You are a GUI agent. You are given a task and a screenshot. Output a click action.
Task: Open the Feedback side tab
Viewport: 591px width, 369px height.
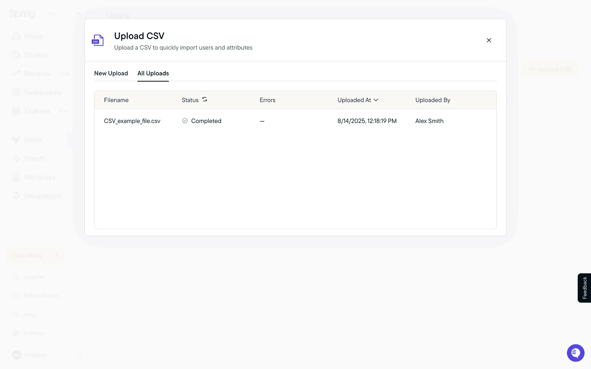coord(584,288)
